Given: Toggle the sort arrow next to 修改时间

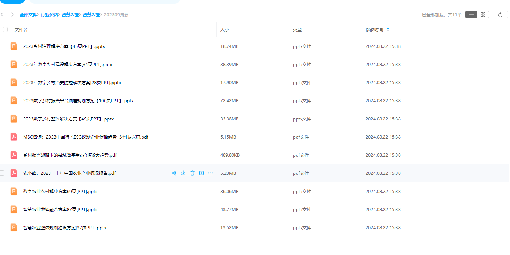Looking at the screenshot, I should point(388,29).
